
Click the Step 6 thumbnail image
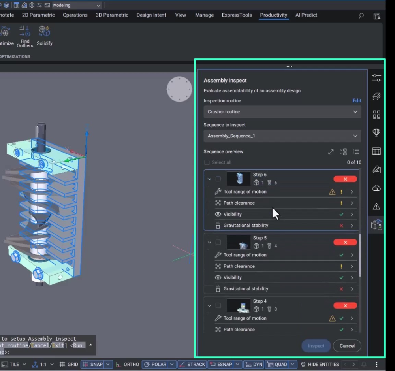tap(239, 179)
